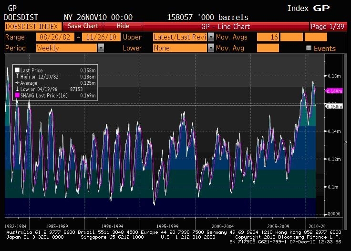Screen dimensions: 351x251
Task: Click the High on 12/10/82 legend marker
Action: click(x=17, y=77)
